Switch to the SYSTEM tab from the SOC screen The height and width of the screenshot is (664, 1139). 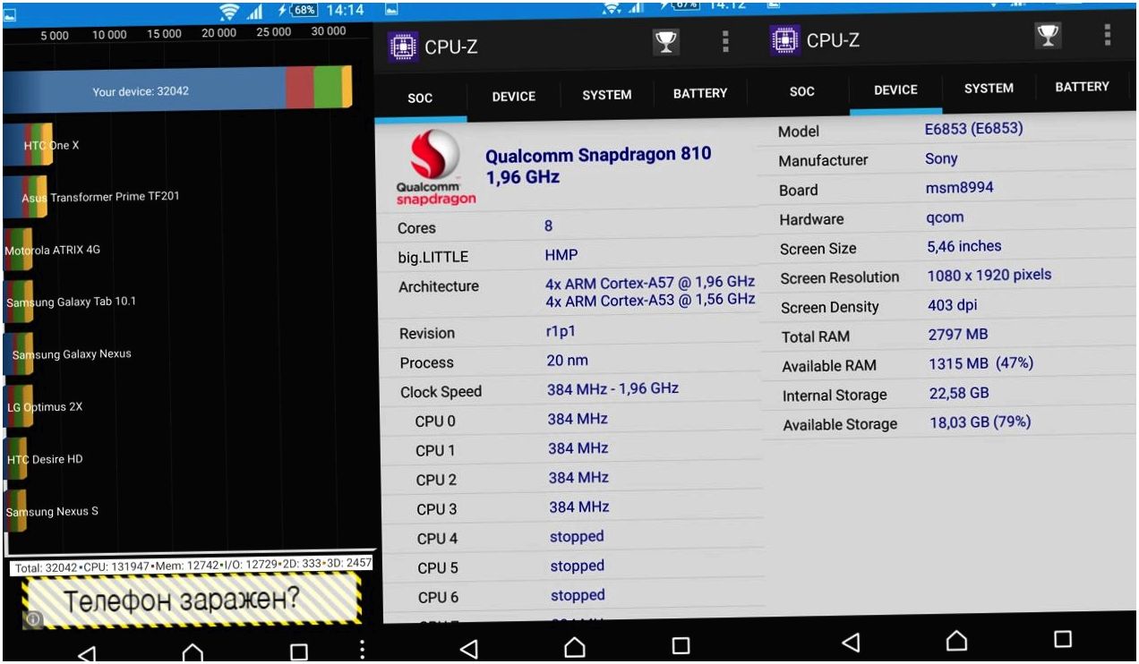click(x=607, y=95)
